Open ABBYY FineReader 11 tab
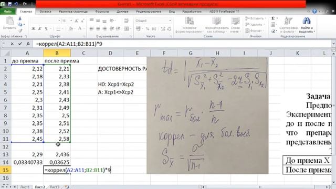Image resolution: width=336 pixels, height=189 pixels. 224,12
